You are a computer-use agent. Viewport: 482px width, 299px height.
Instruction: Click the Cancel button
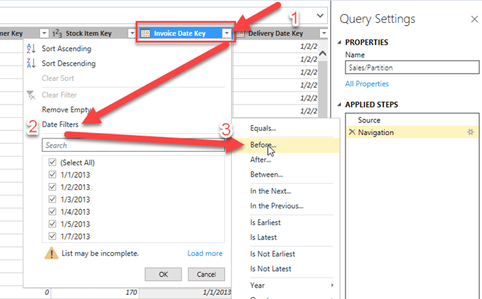pos(206,274)
